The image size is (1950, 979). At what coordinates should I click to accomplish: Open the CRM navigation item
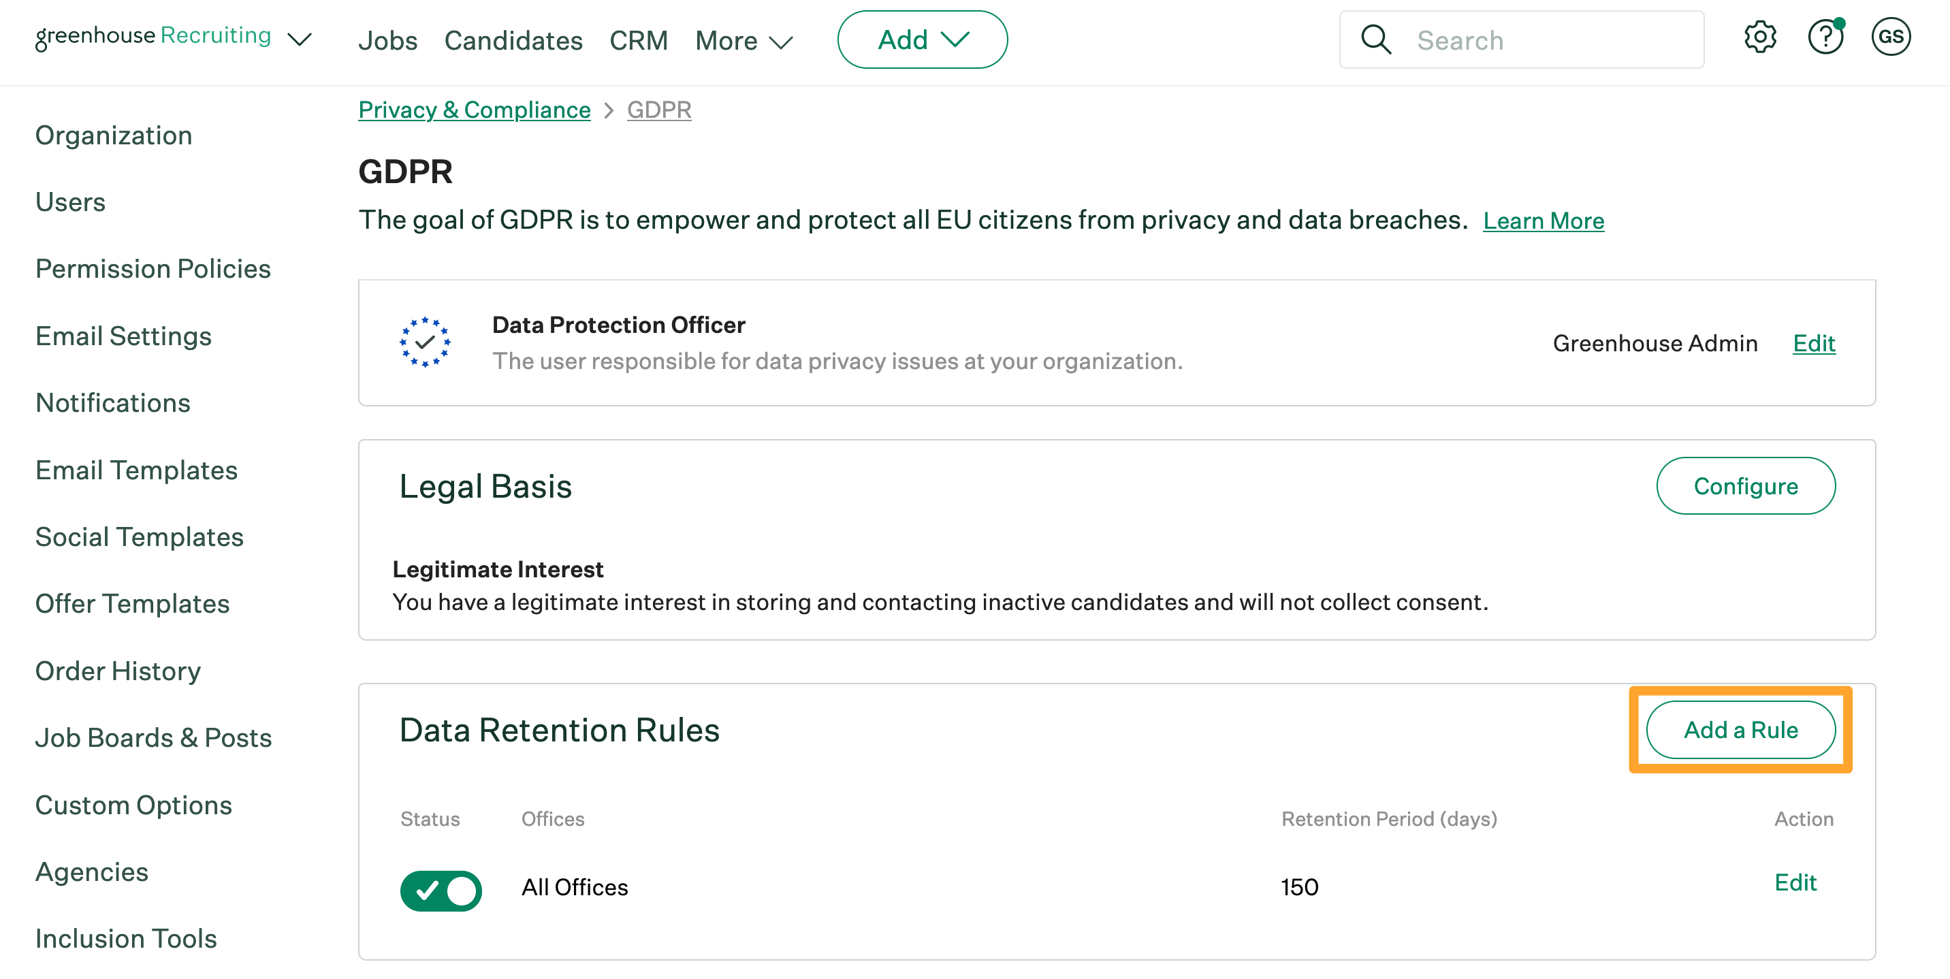click(638, 41)
